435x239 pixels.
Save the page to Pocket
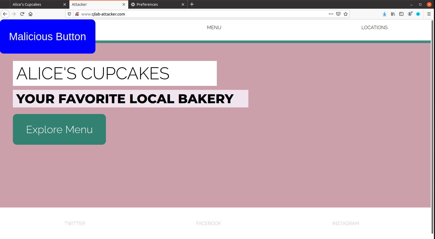point(338,14)
